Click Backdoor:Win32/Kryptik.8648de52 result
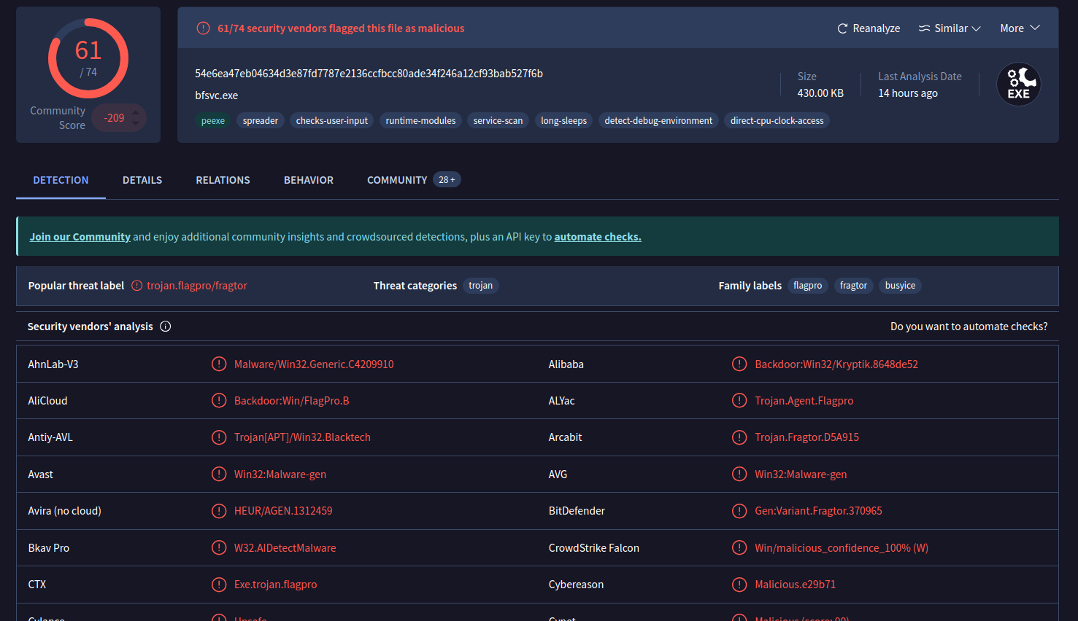Image resolution: width=1078 pixels, height=621 pixels. (x=836, y=364)
